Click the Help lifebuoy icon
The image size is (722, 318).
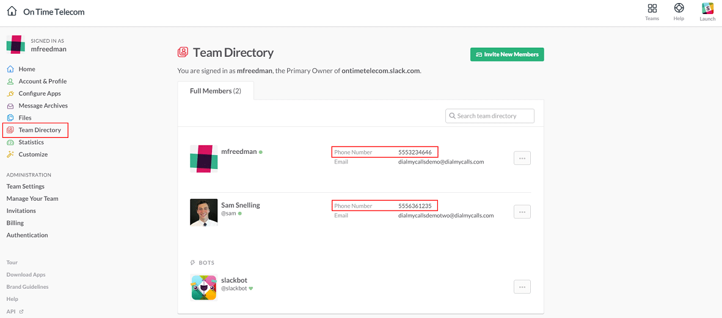pos(679,9)
